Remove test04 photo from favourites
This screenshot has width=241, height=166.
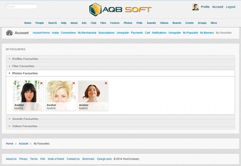click(74, 83)
